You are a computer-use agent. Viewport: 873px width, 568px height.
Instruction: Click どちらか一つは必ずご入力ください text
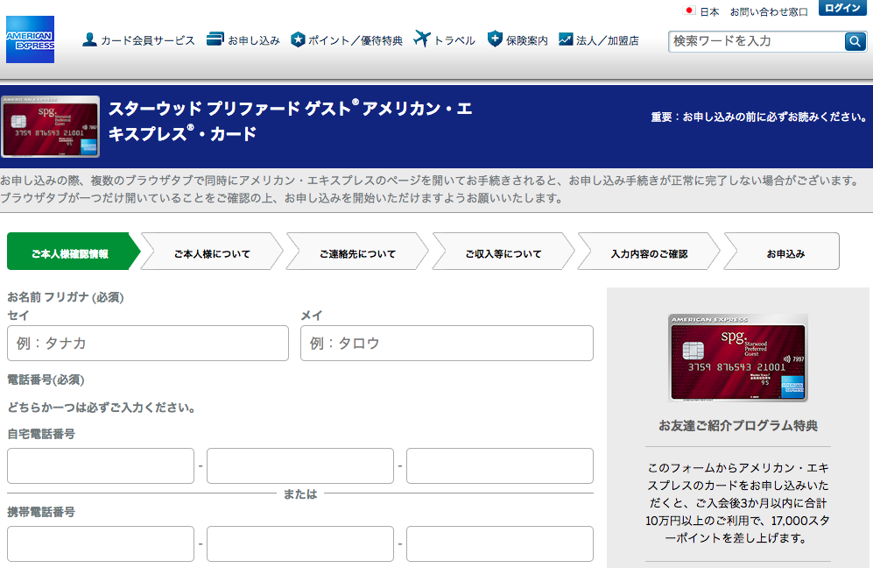tap(102, 408)
